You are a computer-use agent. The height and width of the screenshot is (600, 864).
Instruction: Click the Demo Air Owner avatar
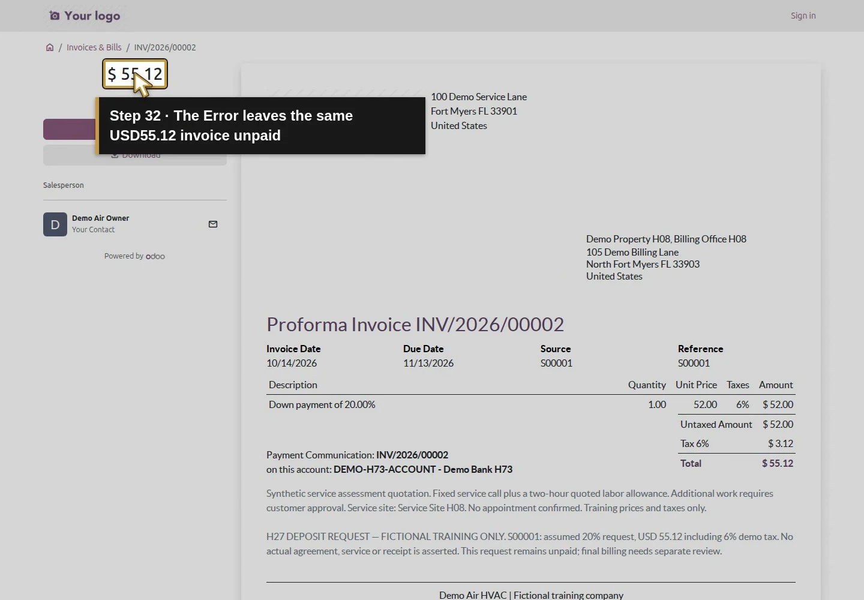click(x=55, y=224)
